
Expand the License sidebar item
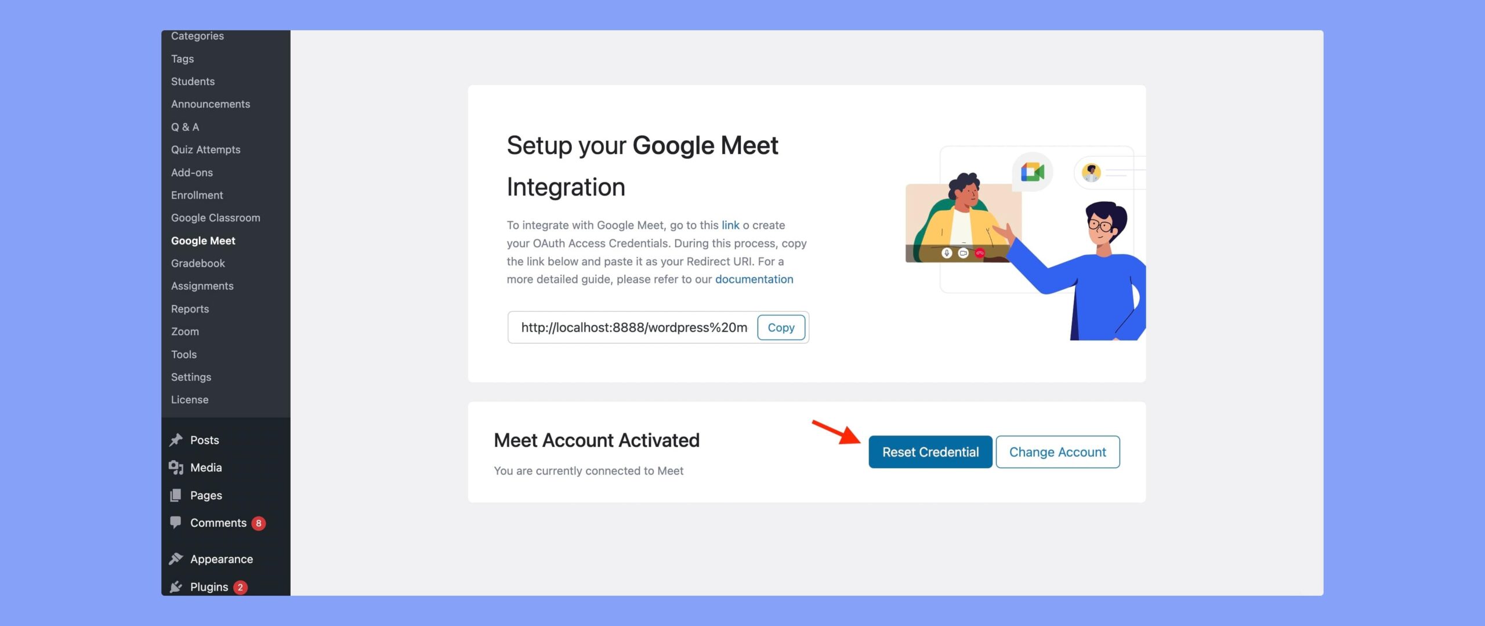tap(190, 400)
